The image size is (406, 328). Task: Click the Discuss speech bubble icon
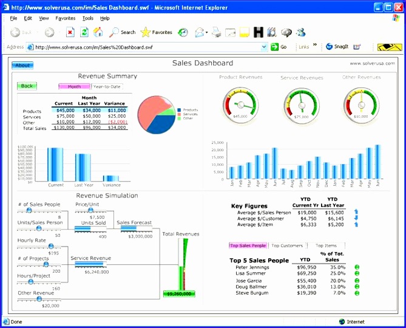(286, 32)
